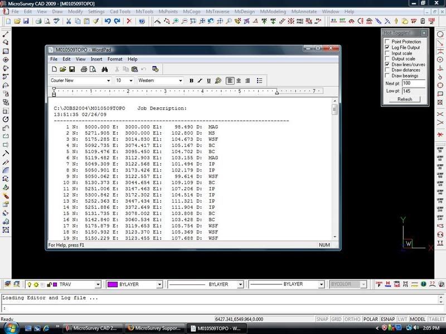Screen dimensions: 446x334
Task: Toggle Bold formatting in WordPad
Action: (191, 81)
